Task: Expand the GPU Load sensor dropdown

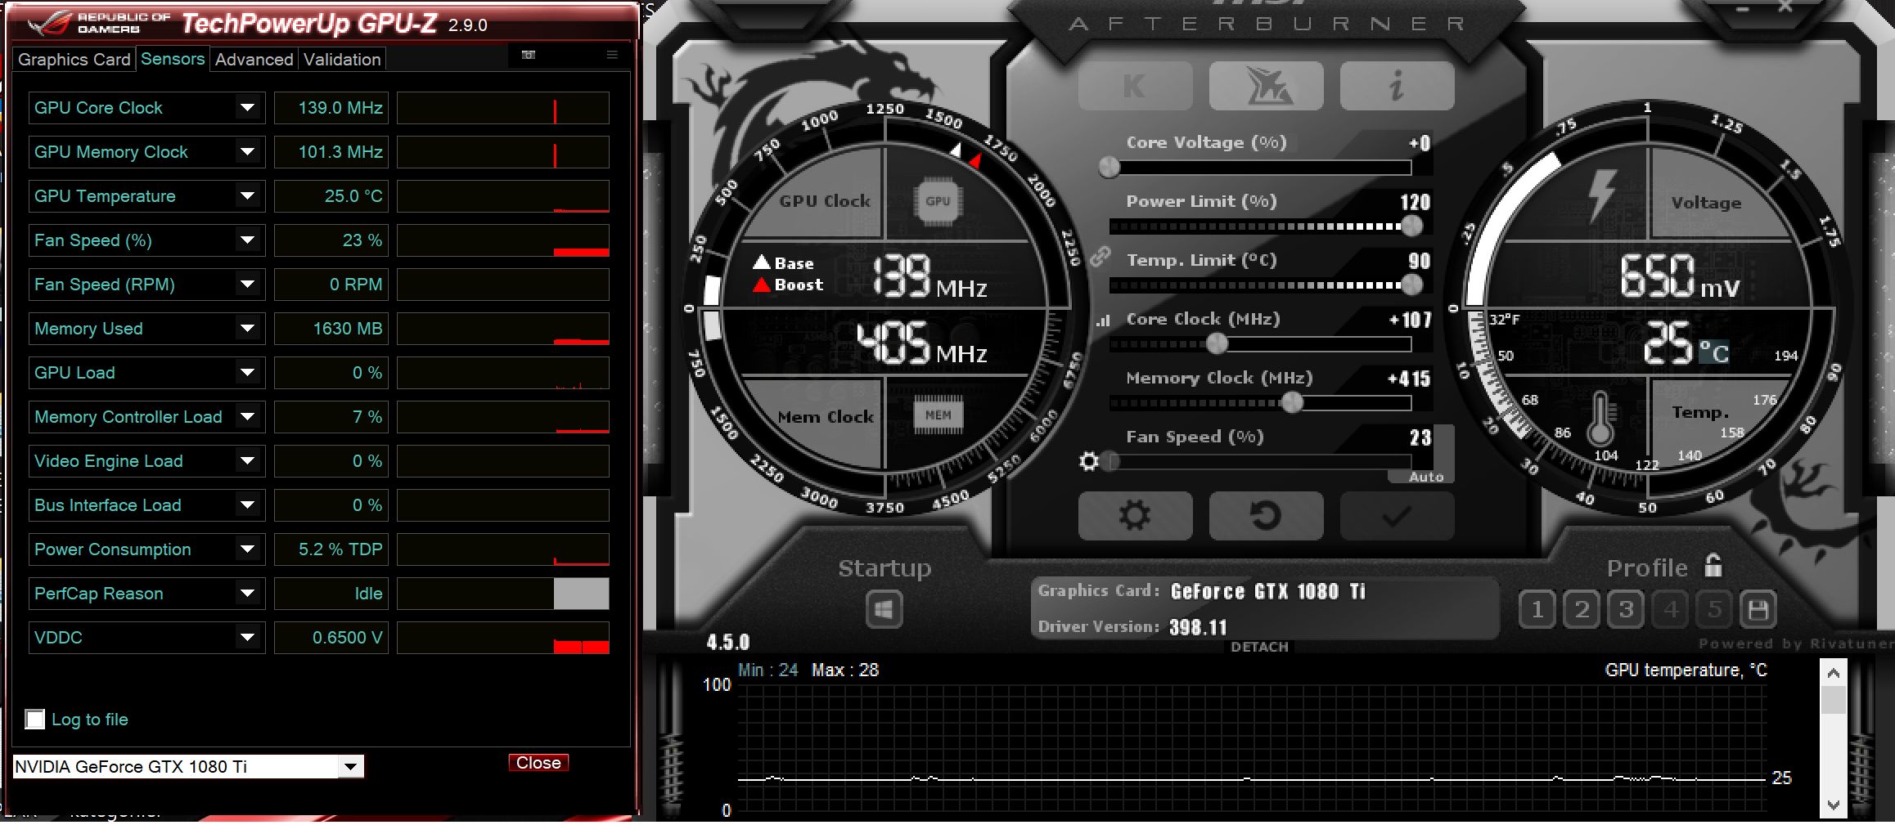Action: tap(247, 373)
